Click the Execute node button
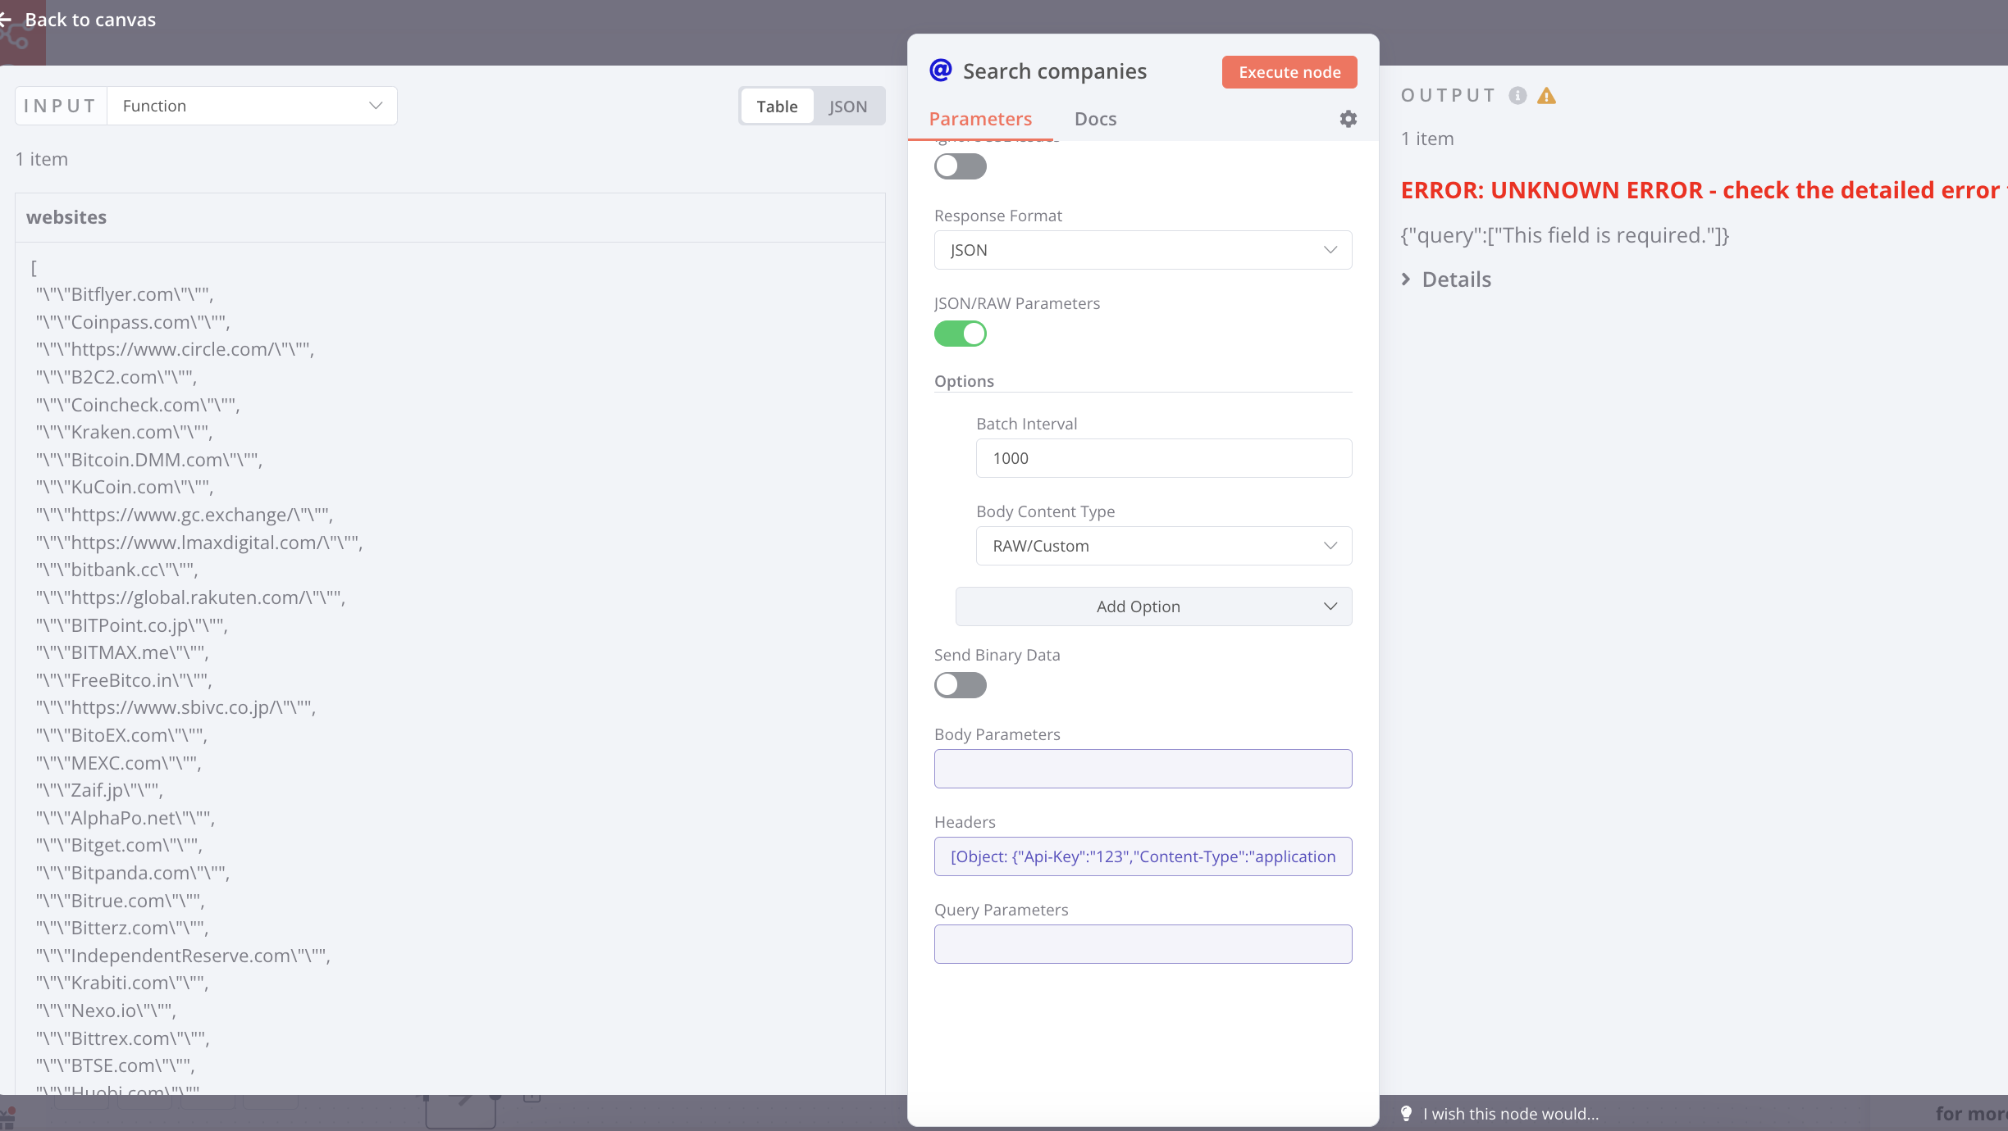The height and width of the screenshot is (1131, 2008). click(x=1289, y=72)
